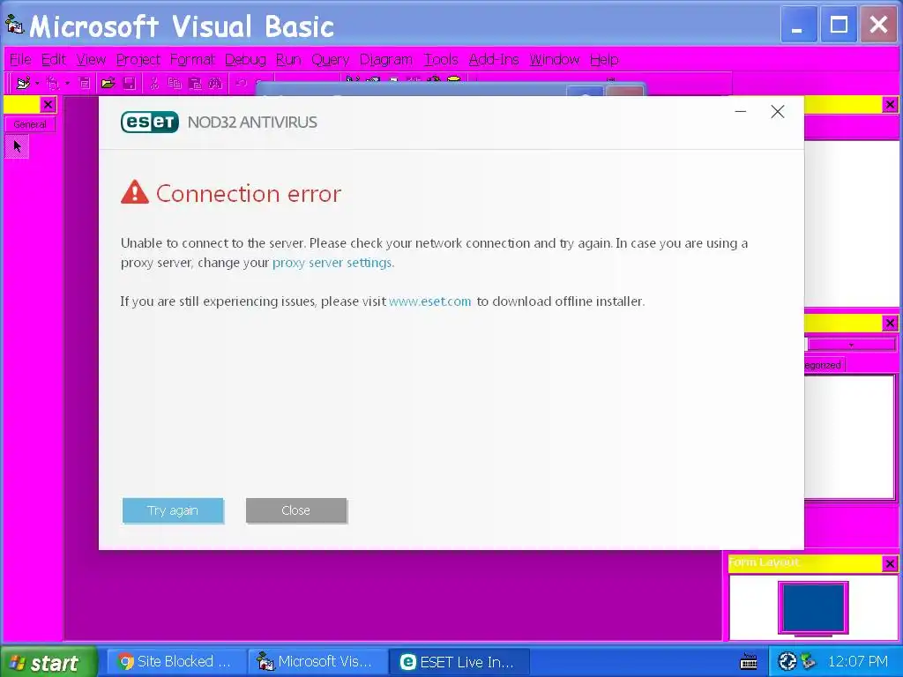Open the Edit menu
The image size is (903, 677).
pos(54,59)
